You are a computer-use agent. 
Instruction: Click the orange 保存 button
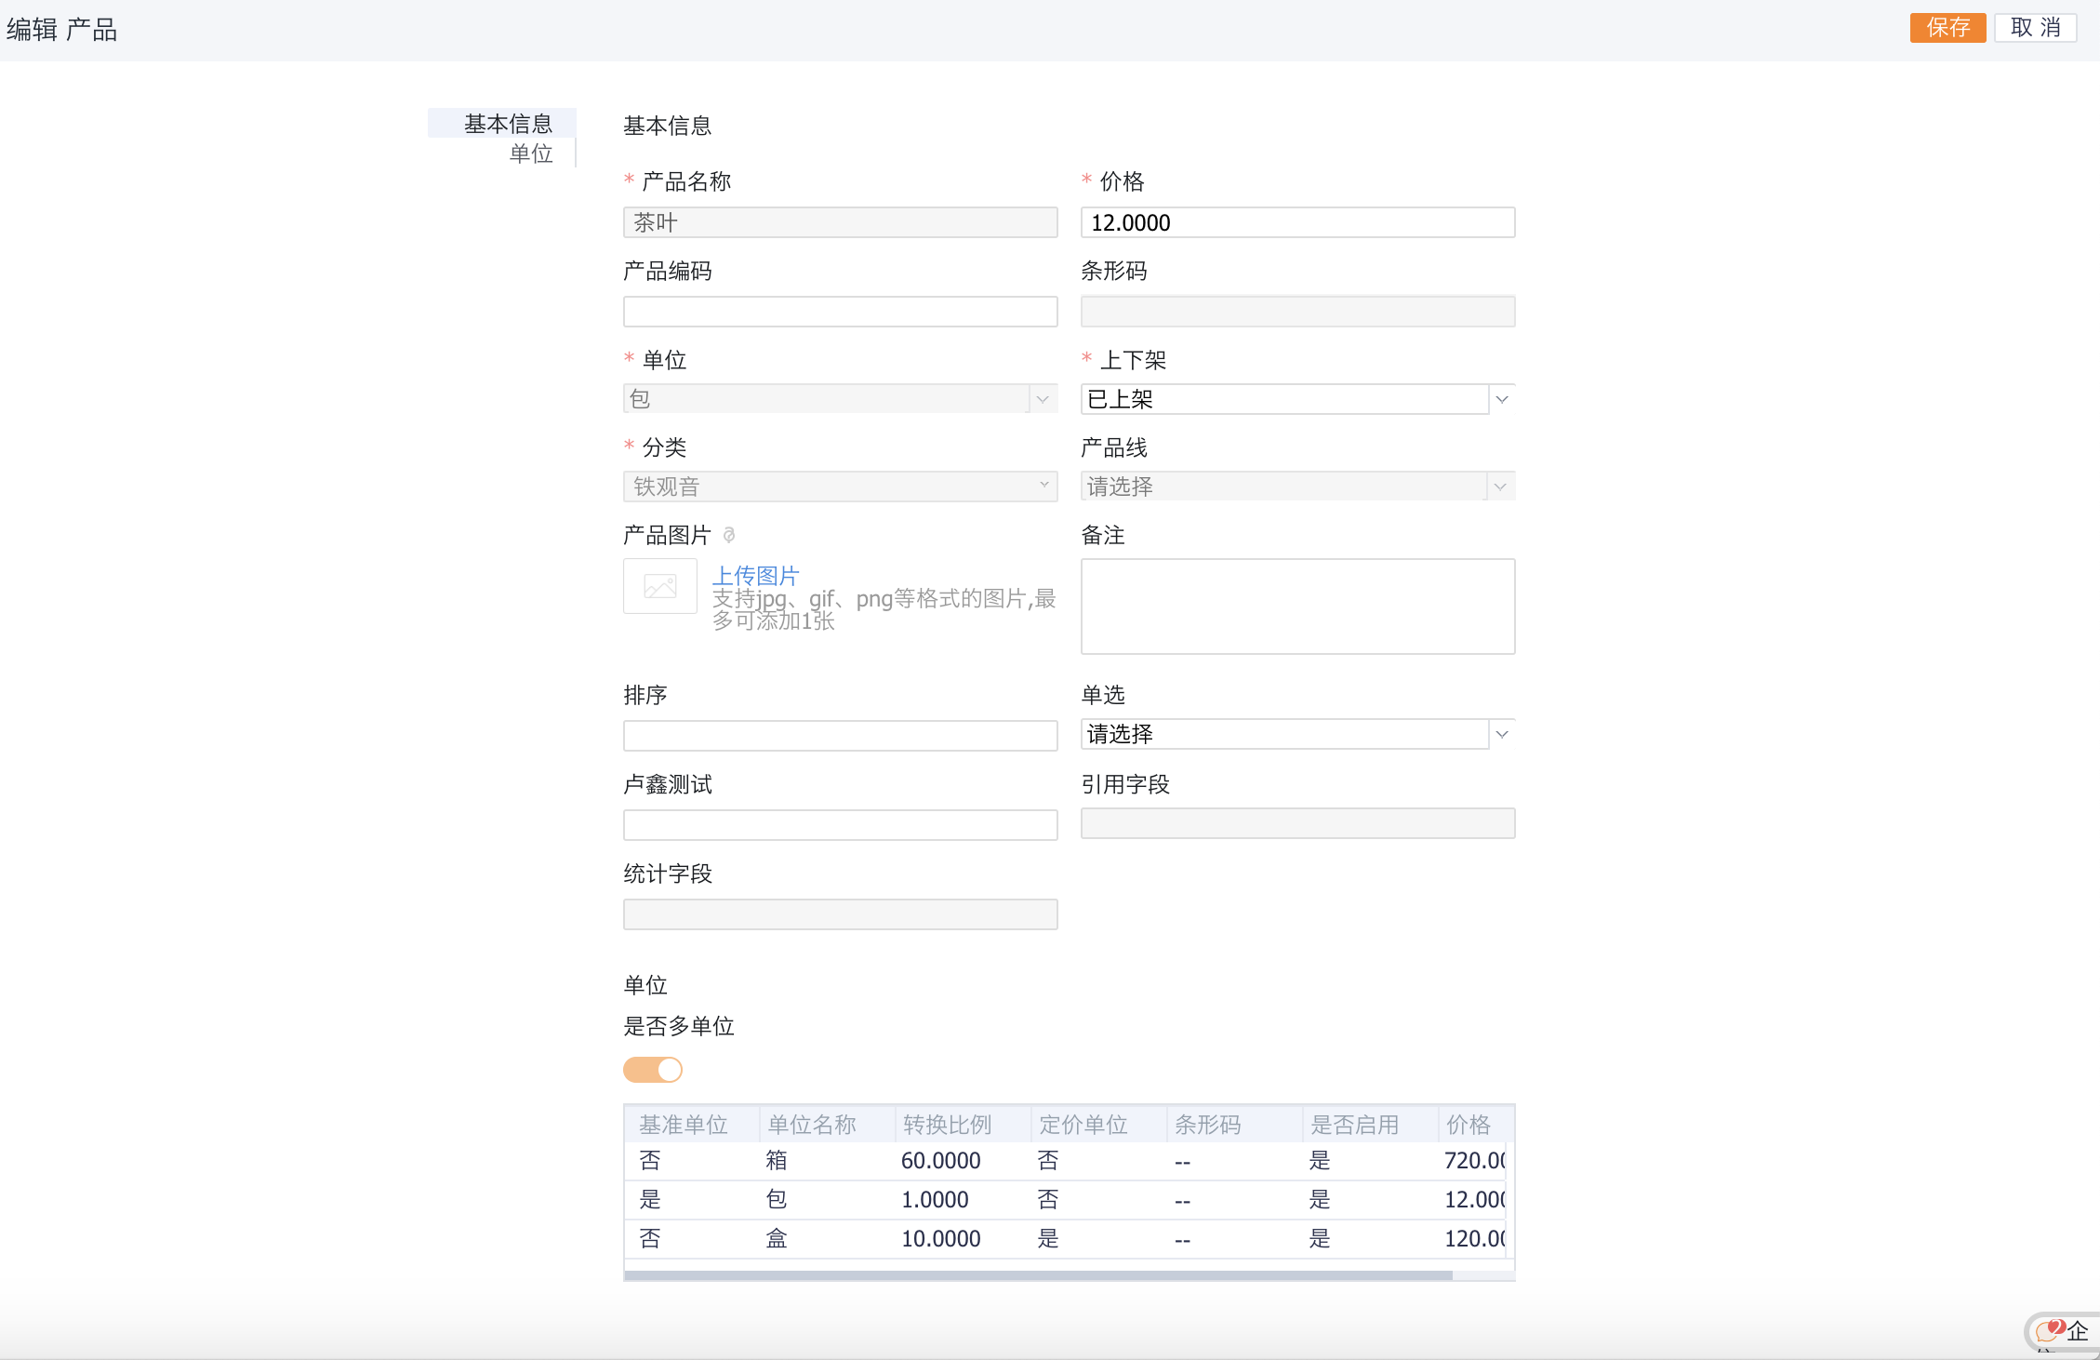[1947, 28]
